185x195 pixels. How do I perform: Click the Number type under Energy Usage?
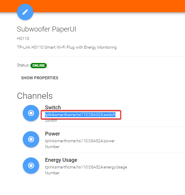[52, 173]
